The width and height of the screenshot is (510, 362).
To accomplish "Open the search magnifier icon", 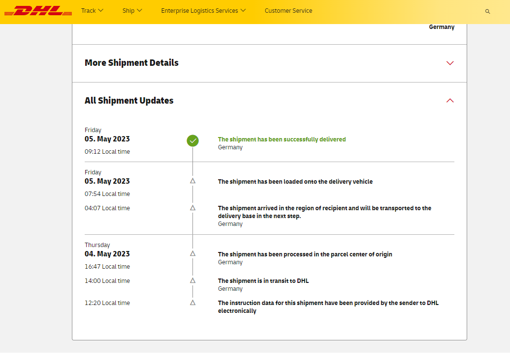I will click(x=487, y=11).
